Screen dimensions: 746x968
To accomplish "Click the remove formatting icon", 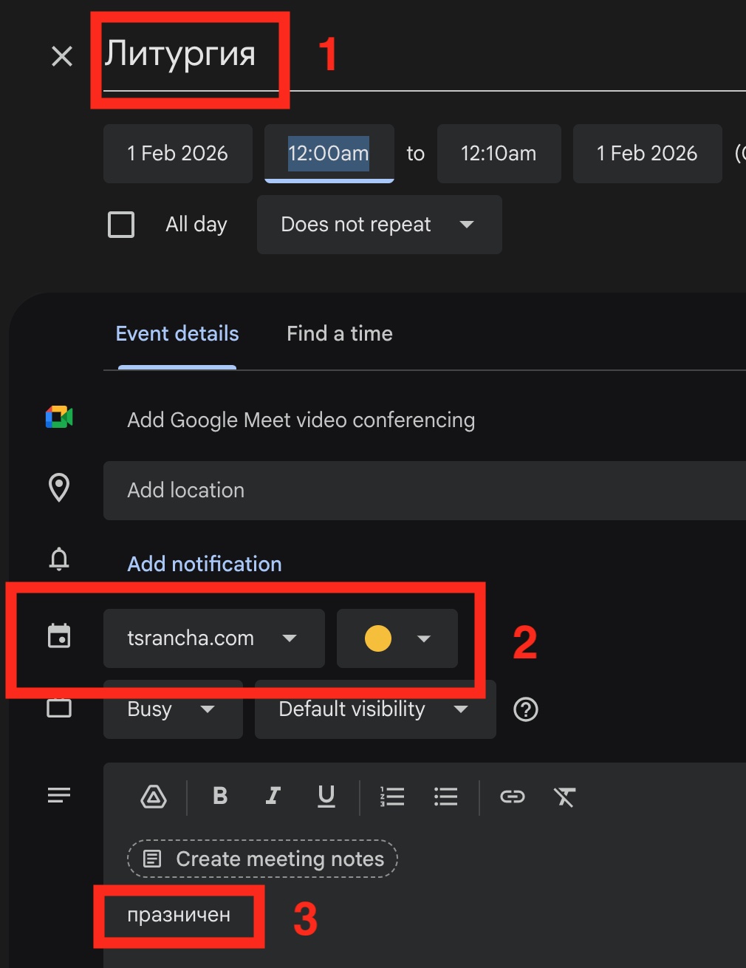I will 564,797.
